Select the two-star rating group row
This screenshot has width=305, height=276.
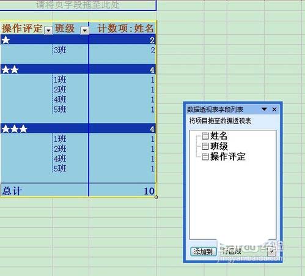point(78,69)
